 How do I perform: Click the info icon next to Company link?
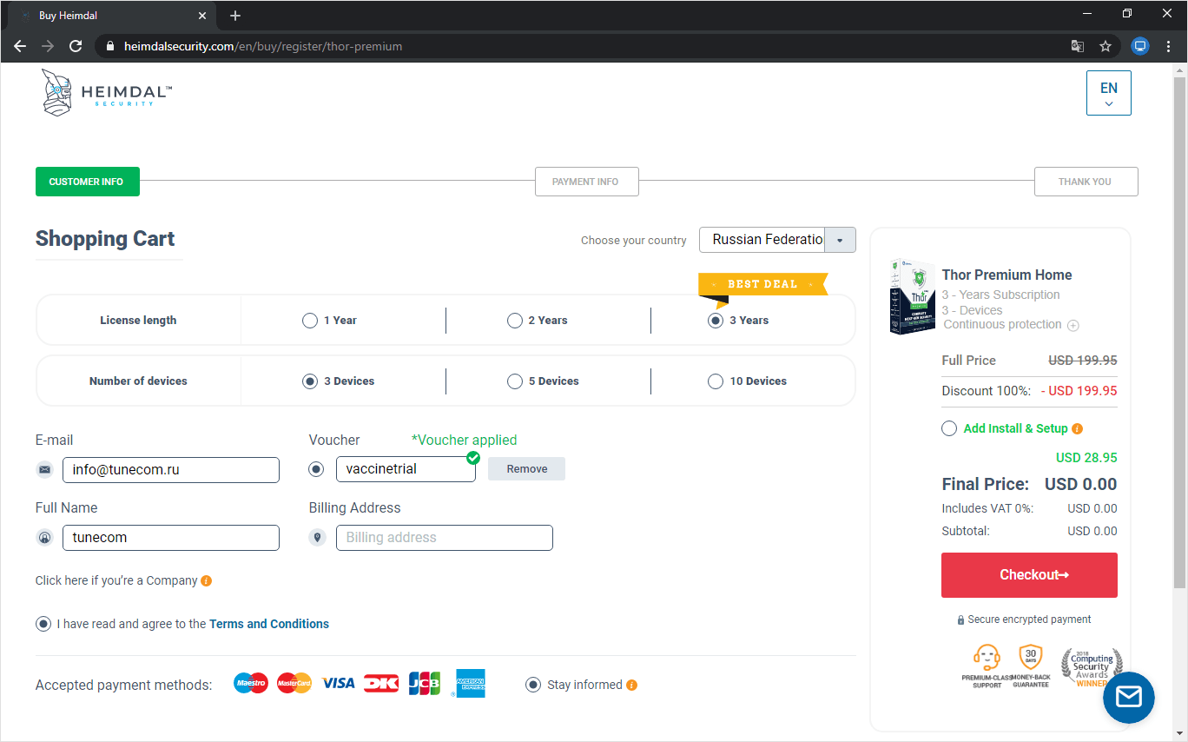click(207, 580)
